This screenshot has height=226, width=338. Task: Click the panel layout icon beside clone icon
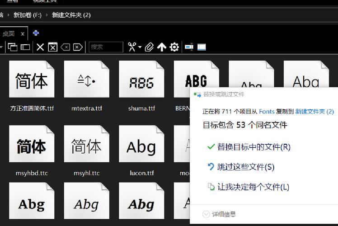click(25, 47)
